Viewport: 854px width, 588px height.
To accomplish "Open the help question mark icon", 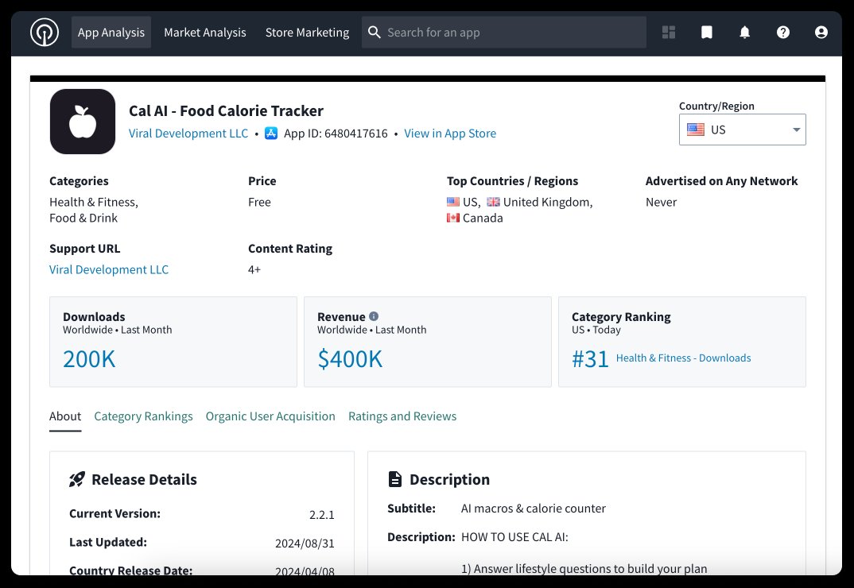I will (783, 33).
